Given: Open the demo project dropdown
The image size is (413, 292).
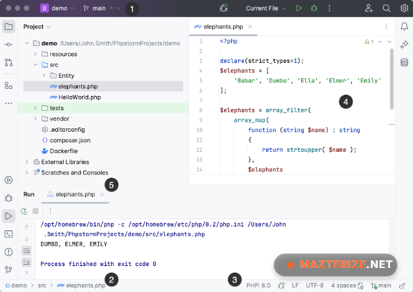Looking at the screenshot, I should (57, 8).
